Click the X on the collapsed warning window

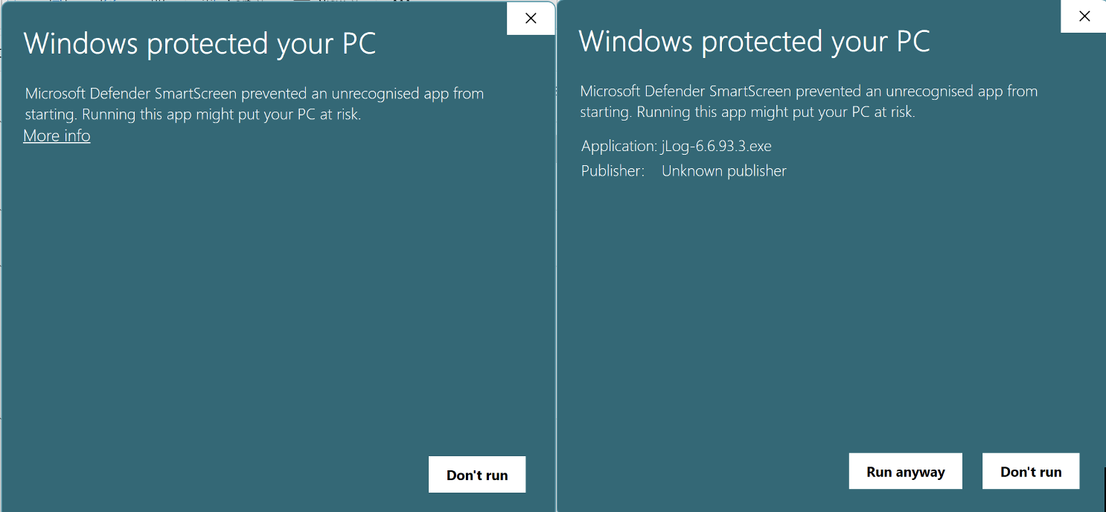point(530,18)
